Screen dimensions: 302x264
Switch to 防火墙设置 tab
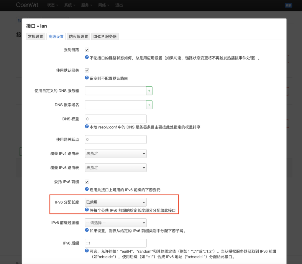(x=78, y=37)
